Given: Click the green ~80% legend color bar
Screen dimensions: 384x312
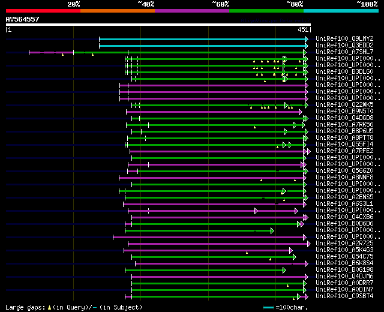Looking at the screenshot, I should tap(266, 11).
